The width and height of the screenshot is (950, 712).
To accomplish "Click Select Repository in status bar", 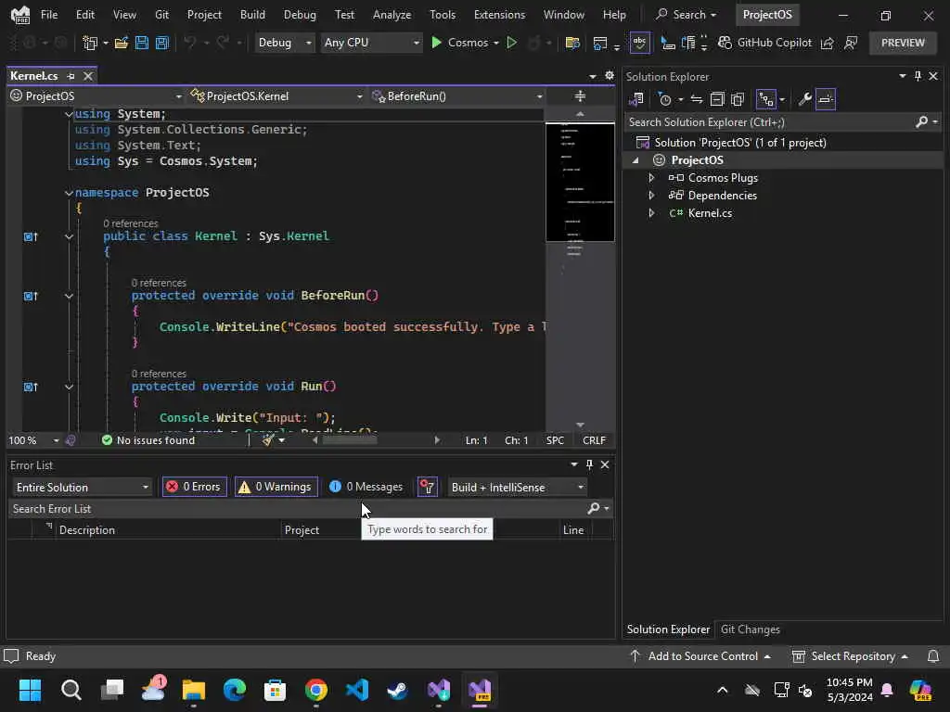I will (x=851, y=656).
